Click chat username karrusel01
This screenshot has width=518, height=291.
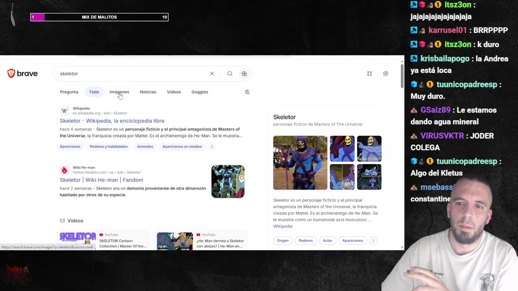tap(448, 30)
